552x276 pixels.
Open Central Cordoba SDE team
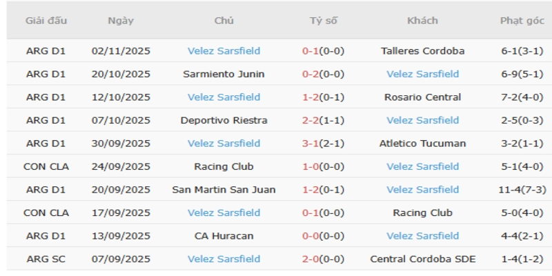422,259
